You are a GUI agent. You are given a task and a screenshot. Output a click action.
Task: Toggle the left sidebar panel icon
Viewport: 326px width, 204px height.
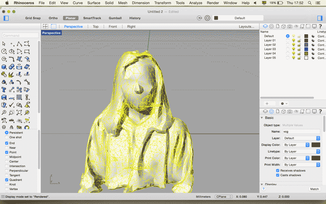pos(6,18)
